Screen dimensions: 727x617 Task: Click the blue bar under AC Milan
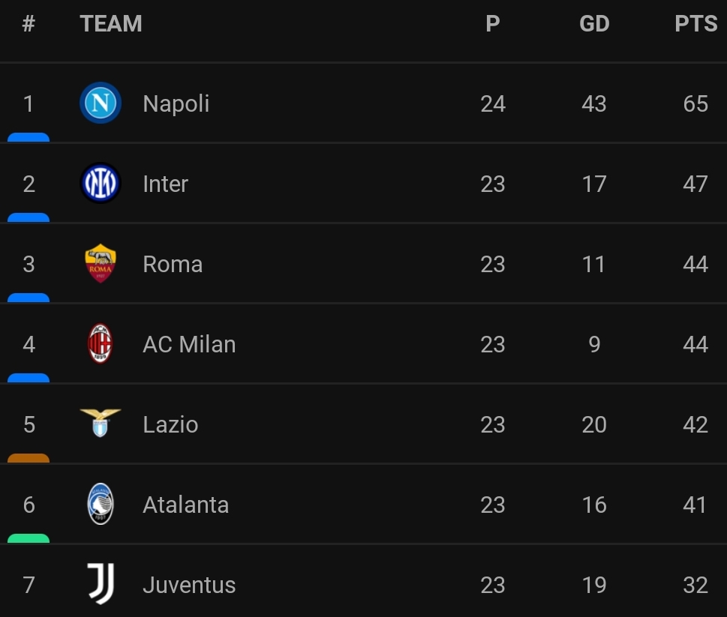pyautogui.click(x=28, y=379)
